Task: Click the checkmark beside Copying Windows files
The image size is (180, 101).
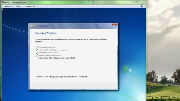Action: (x=37, y=47)
